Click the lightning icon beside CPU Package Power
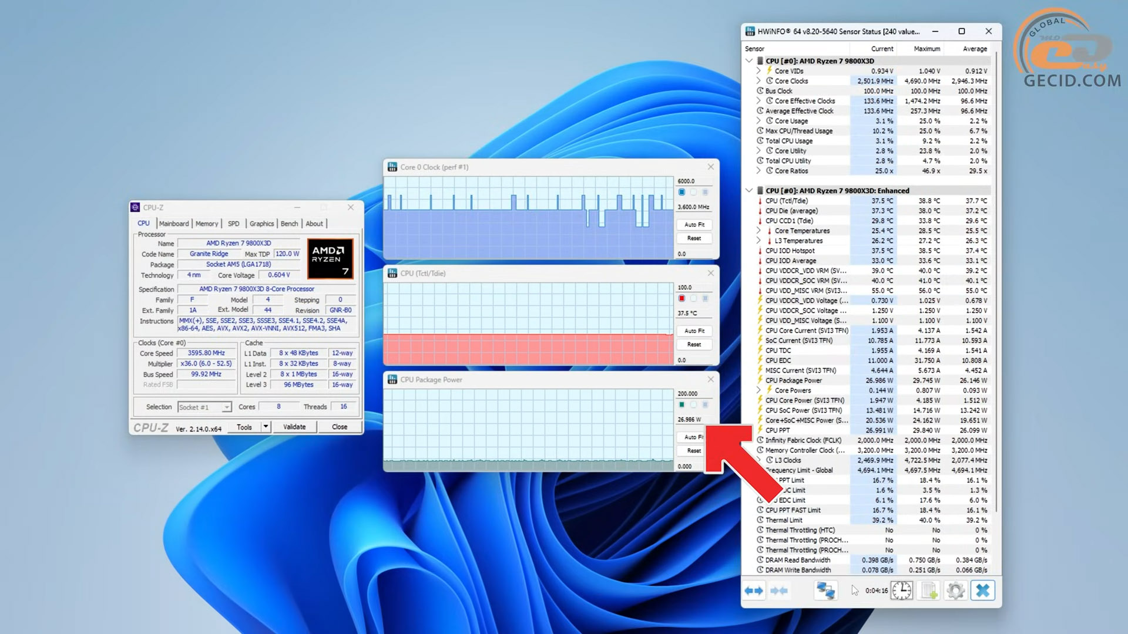The width and height of the screenshot is (1128, 634). coord(760,380)
